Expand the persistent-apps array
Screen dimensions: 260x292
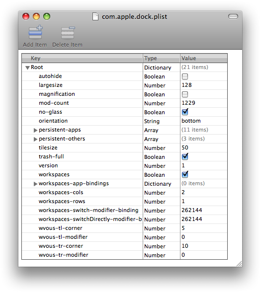(35, 130)
